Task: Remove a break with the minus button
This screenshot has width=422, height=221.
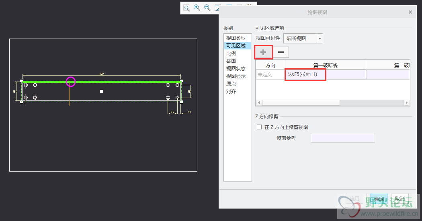Action: click(281, 52)
